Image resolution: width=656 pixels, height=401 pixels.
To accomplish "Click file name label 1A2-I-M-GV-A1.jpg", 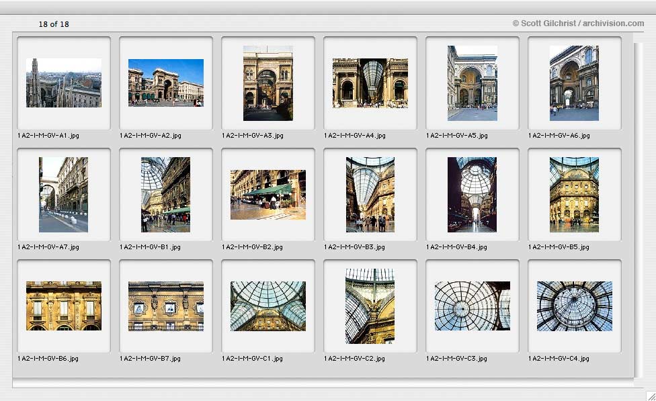I will click(x=48, y=136).
